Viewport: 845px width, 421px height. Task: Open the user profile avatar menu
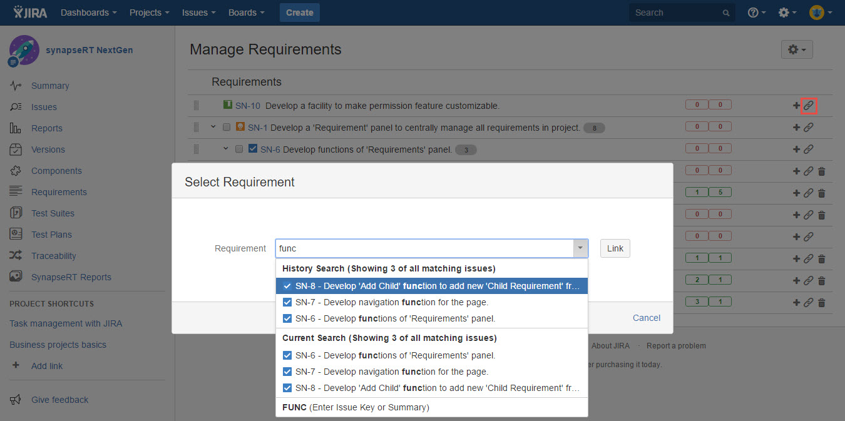coord(821,13)
